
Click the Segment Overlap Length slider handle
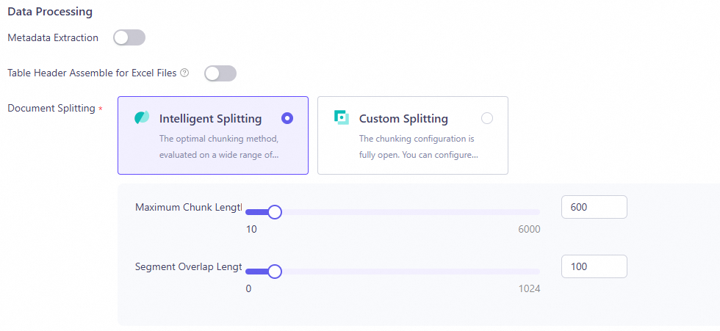pos(275,272)
